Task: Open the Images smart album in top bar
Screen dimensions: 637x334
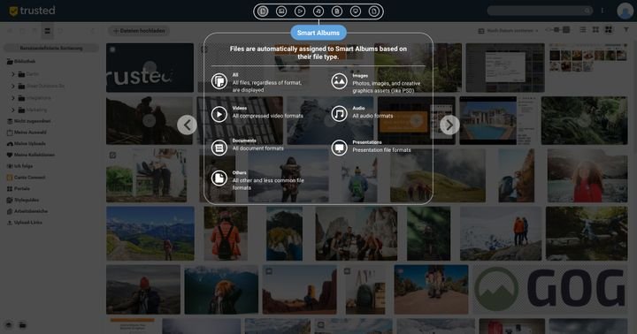Action: [281, 11]
